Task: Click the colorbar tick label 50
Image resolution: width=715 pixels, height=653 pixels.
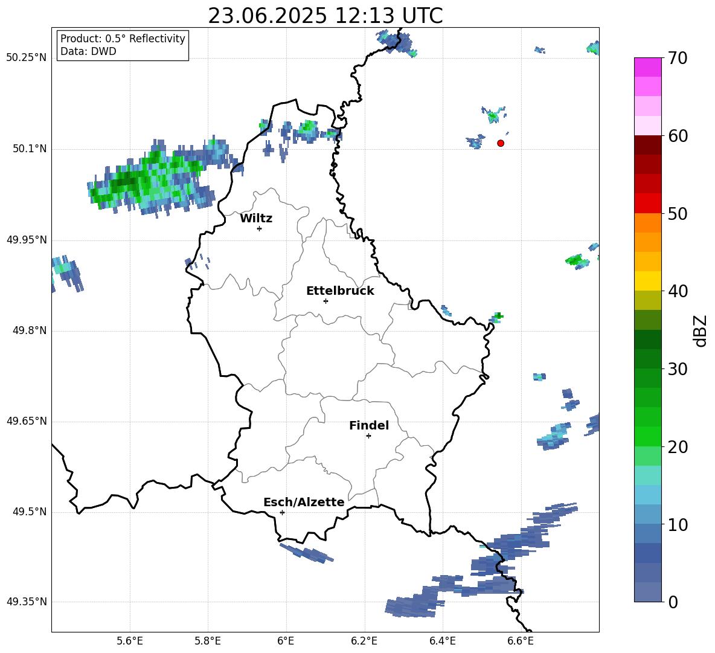Action: 678,214
